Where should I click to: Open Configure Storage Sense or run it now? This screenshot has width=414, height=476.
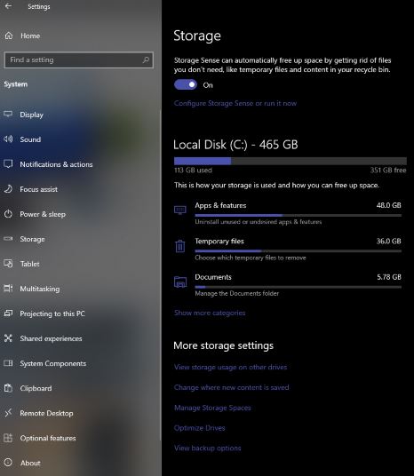(235, 103)
